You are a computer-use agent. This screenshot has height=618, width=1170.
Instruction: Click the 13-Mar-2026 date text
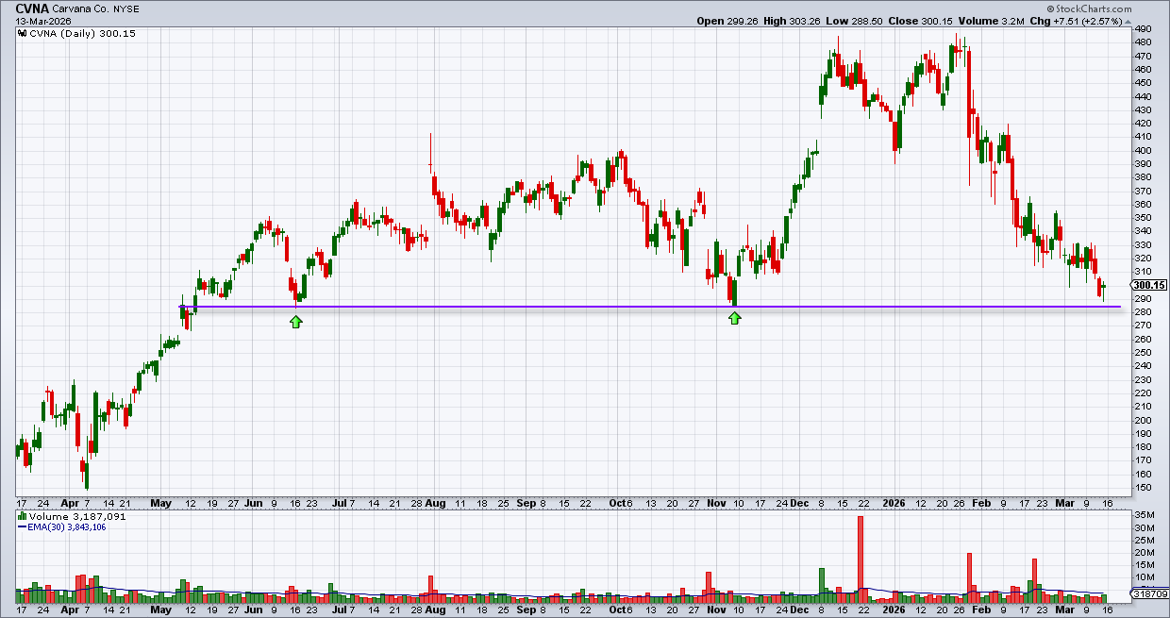43,21
